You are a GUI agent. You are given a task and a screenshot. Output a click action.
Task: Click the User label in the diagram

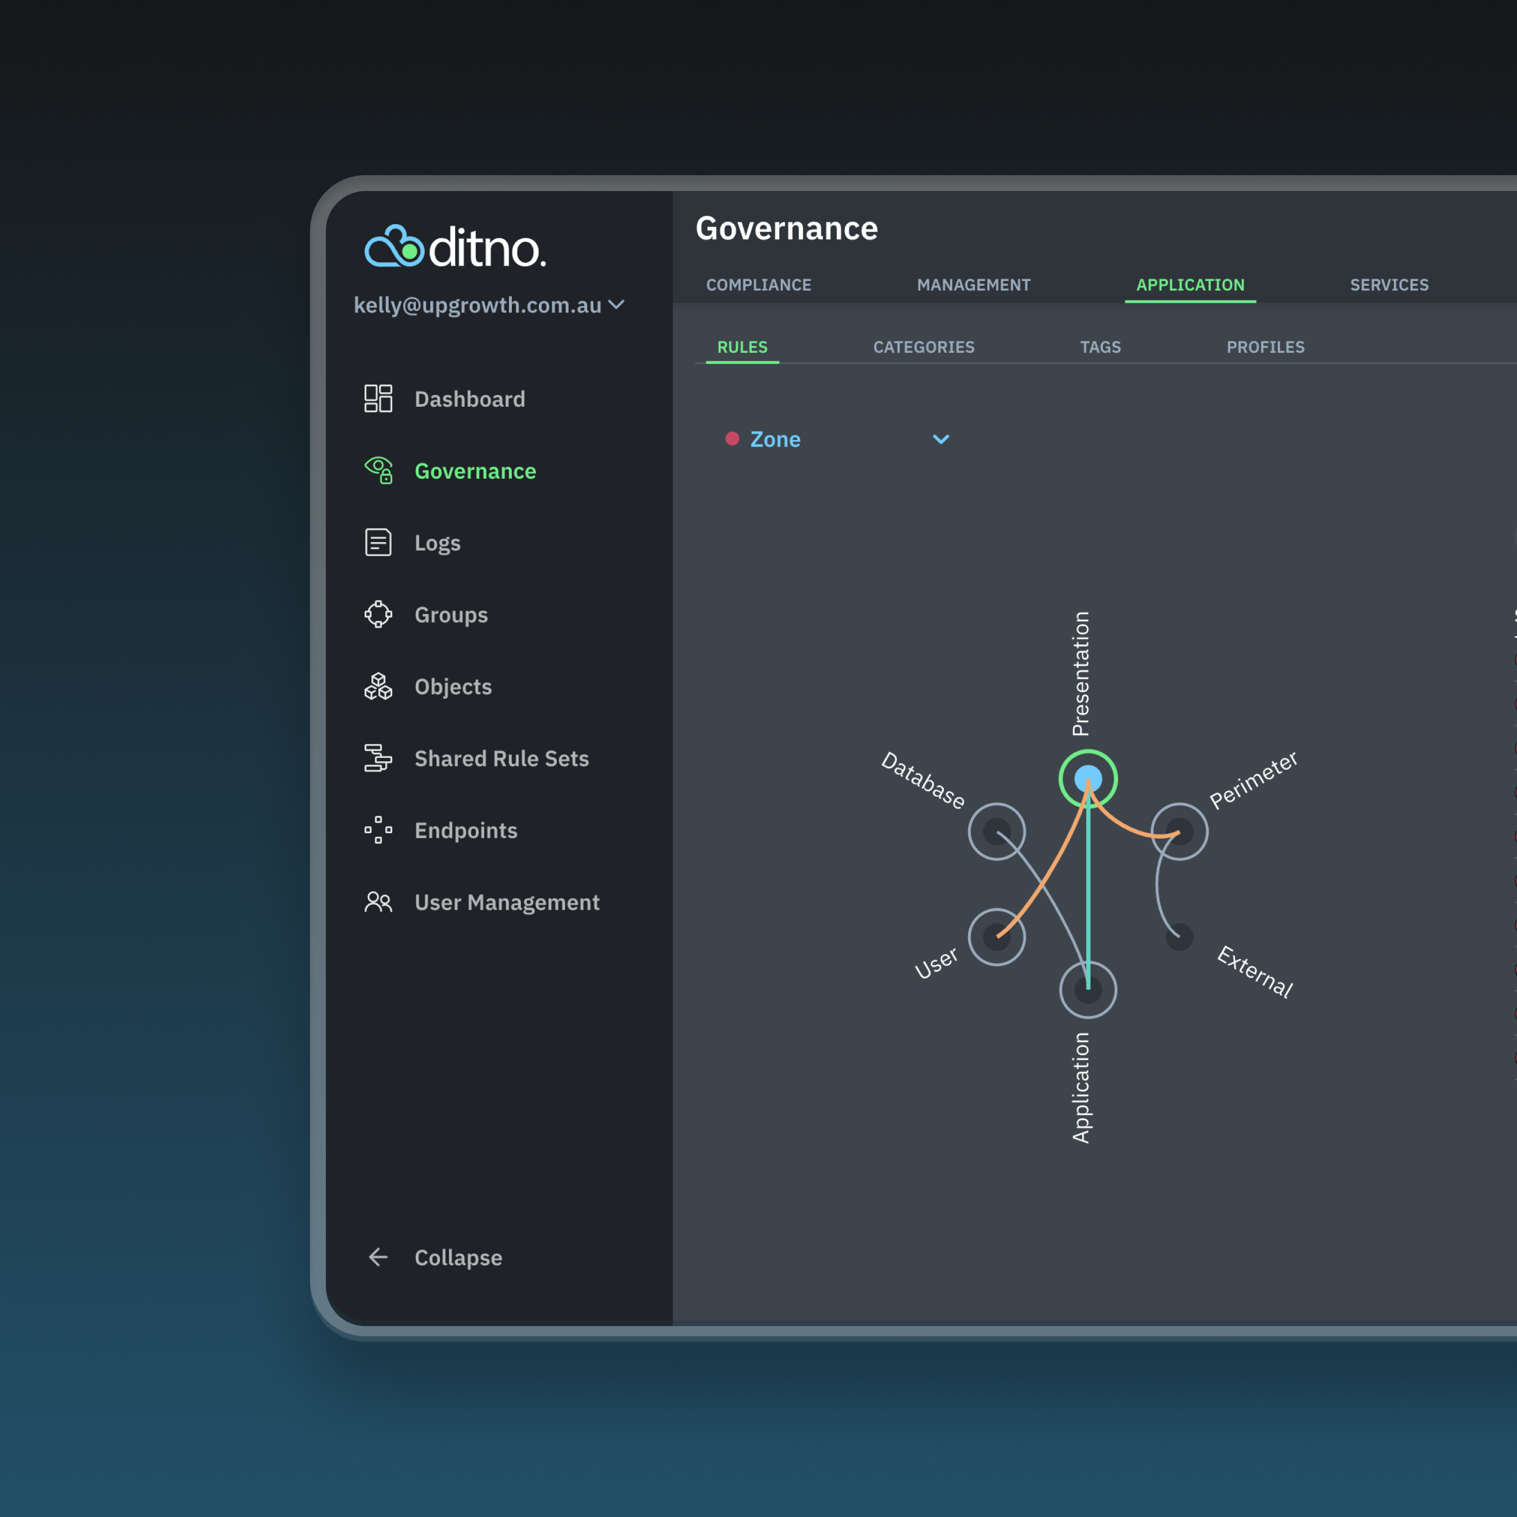coord(936,962)
